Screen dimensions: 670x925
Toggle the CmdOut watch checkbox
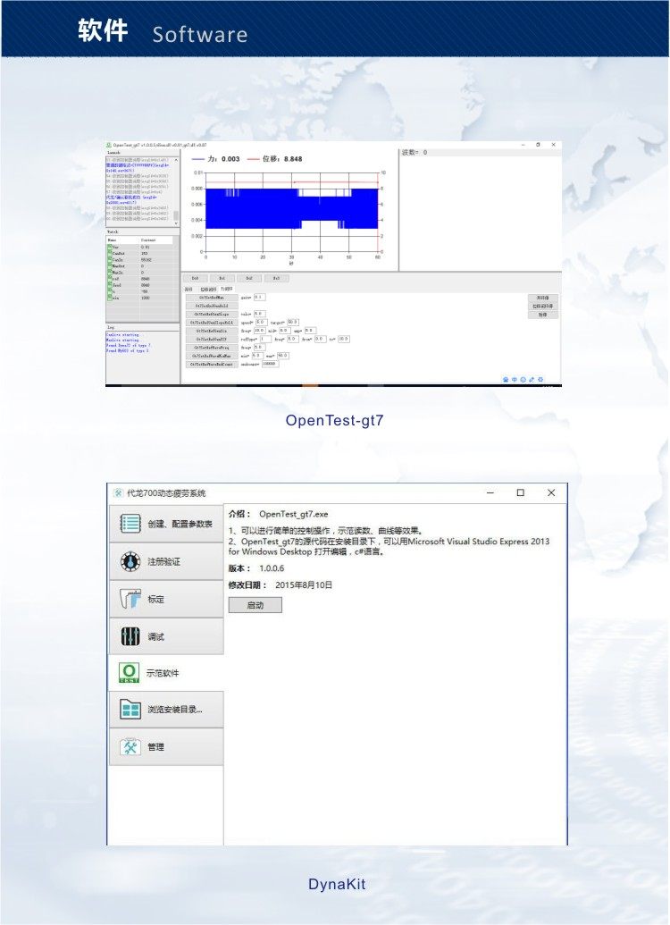tap(109, 253)
